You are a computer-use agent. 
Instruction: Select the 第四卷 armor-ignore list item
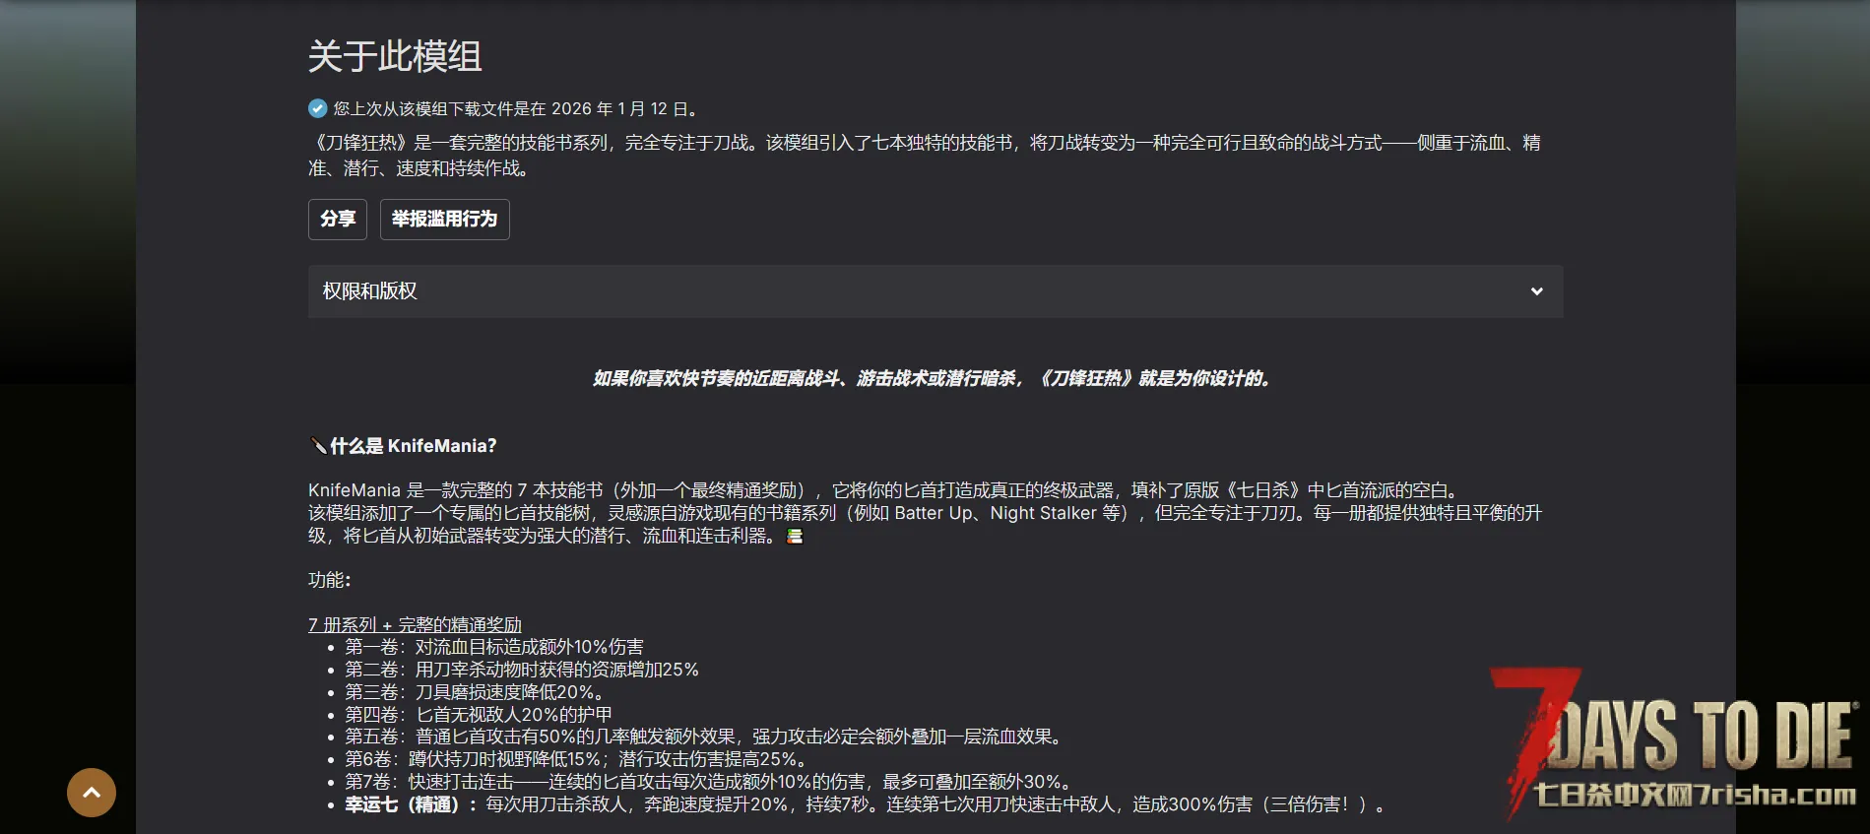click(x=478, y=714)
